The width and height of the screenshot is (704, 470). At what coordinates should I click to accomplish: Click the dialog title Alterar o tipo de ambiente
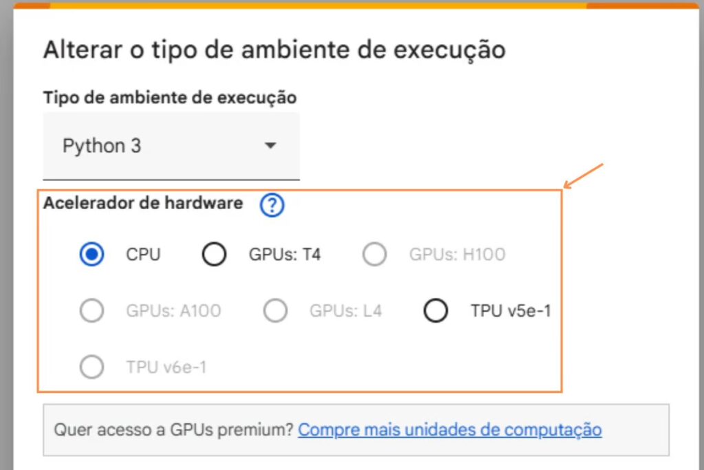pyautogui.click(x=274, y=49)
